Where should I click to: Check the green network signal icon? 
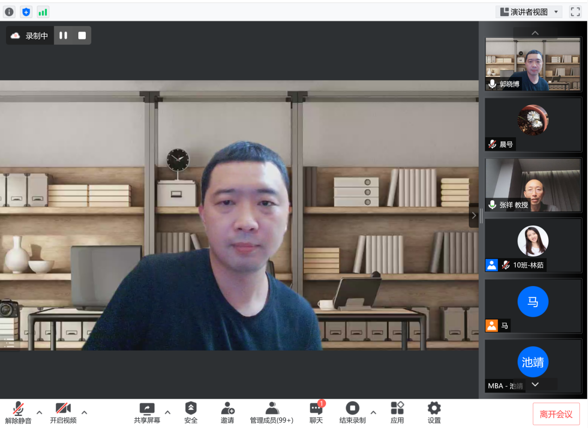point(43,12)
